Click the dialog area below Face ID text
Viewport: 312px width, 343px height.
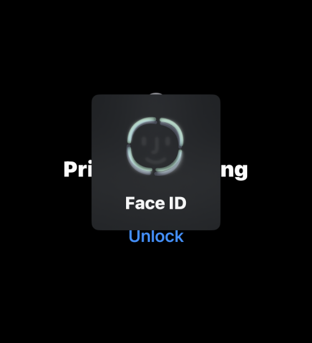156,220
